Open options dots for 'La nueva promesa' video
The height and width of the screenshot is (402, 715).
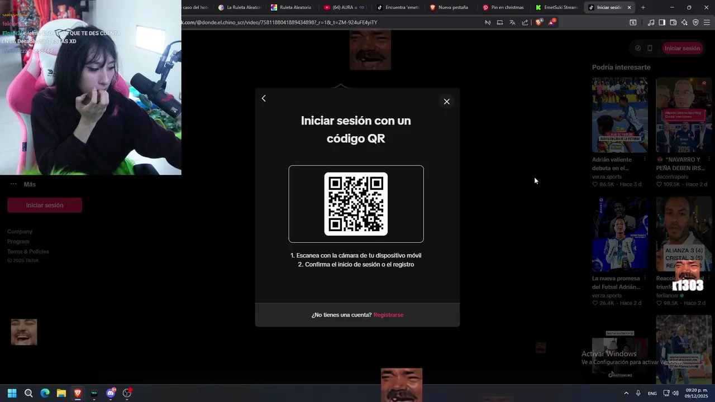(x=645, y=279)
